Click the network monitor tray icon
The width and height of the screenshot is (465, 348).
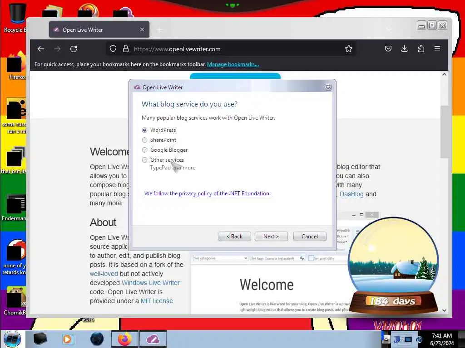pyautogui.click(x=408, y=339)
